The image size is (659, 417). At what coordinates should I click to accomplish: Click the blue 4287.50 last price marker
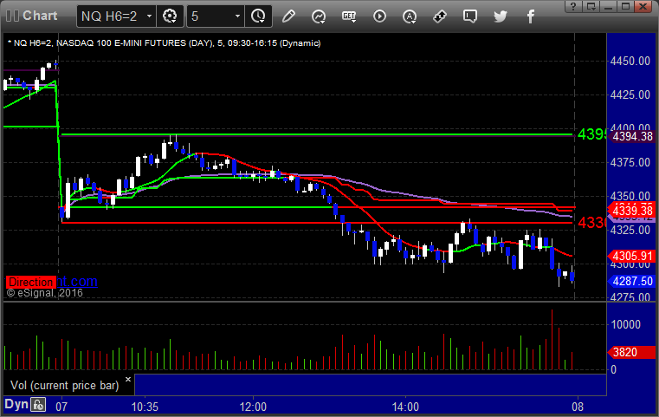click(x=632, y=281)
